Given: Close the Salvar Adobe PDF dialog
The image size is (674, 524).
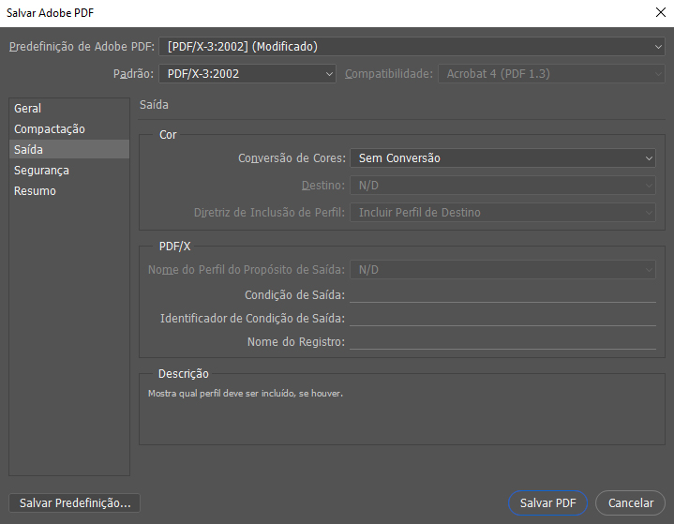Looking at the screenshot, I should [x=651, y=12].
